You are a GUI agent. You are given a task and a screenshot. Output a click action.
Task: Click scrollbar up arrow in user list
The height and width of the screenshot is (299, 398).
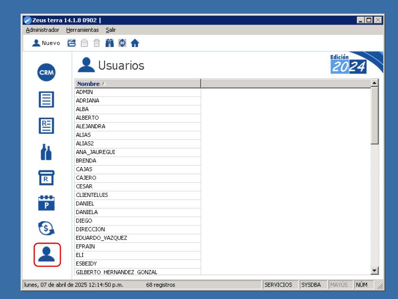375,83
